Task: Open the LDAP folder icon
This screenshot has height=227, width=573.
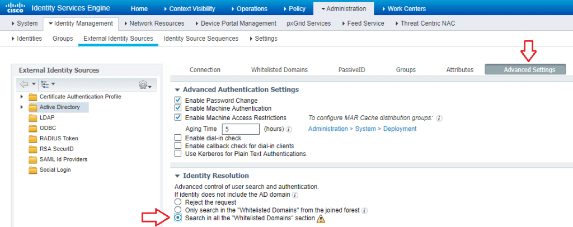Action: coord(32,117)
